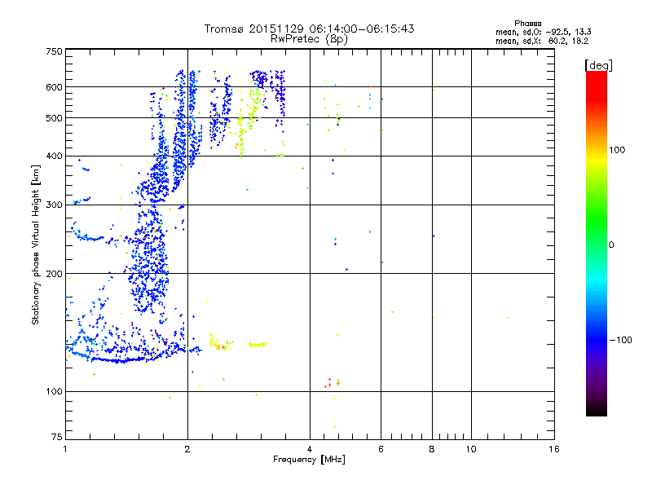Click the x-axis tick label "2"
This screenshot has width=652, height=489.
click(187, 449)
